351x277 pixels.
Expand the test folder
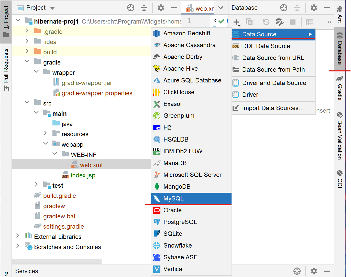coord(36,184)
